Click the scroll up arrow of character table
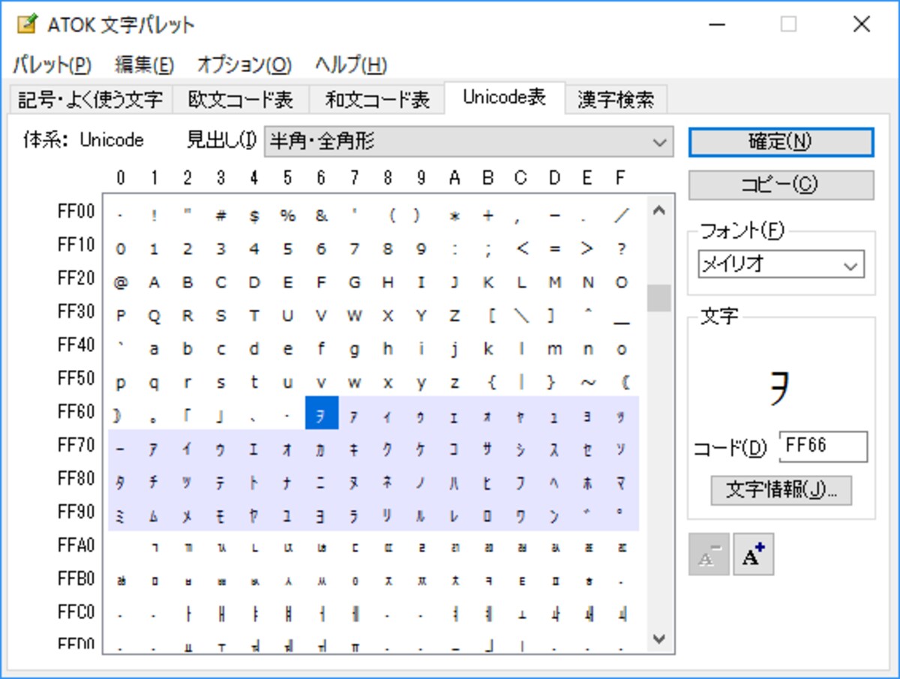 (659, 211)
